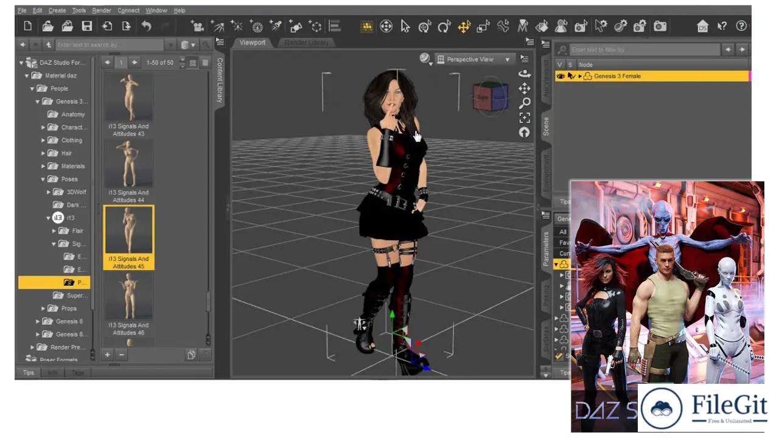Create a new distant light
This screenshot has height=438, width=779.
(217, 26)
